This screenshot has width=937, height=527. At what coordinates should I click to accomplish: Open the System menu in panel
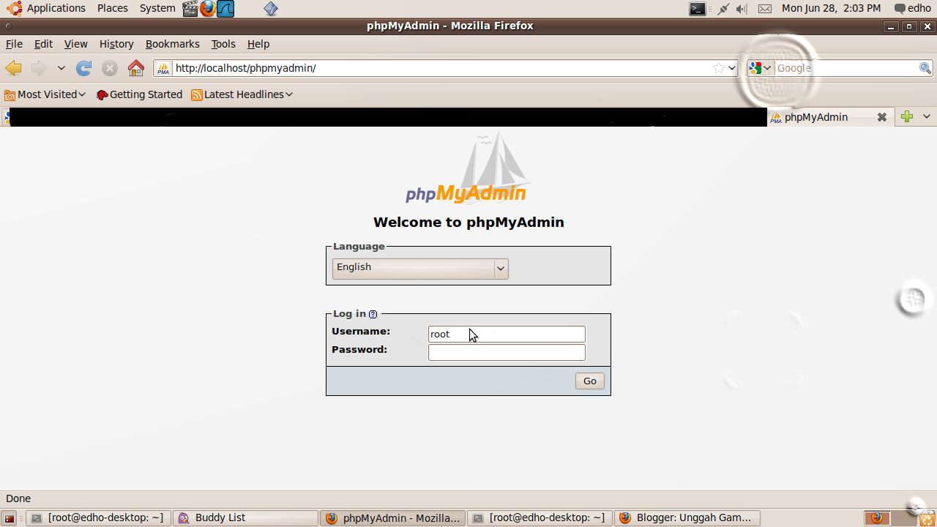157,8
